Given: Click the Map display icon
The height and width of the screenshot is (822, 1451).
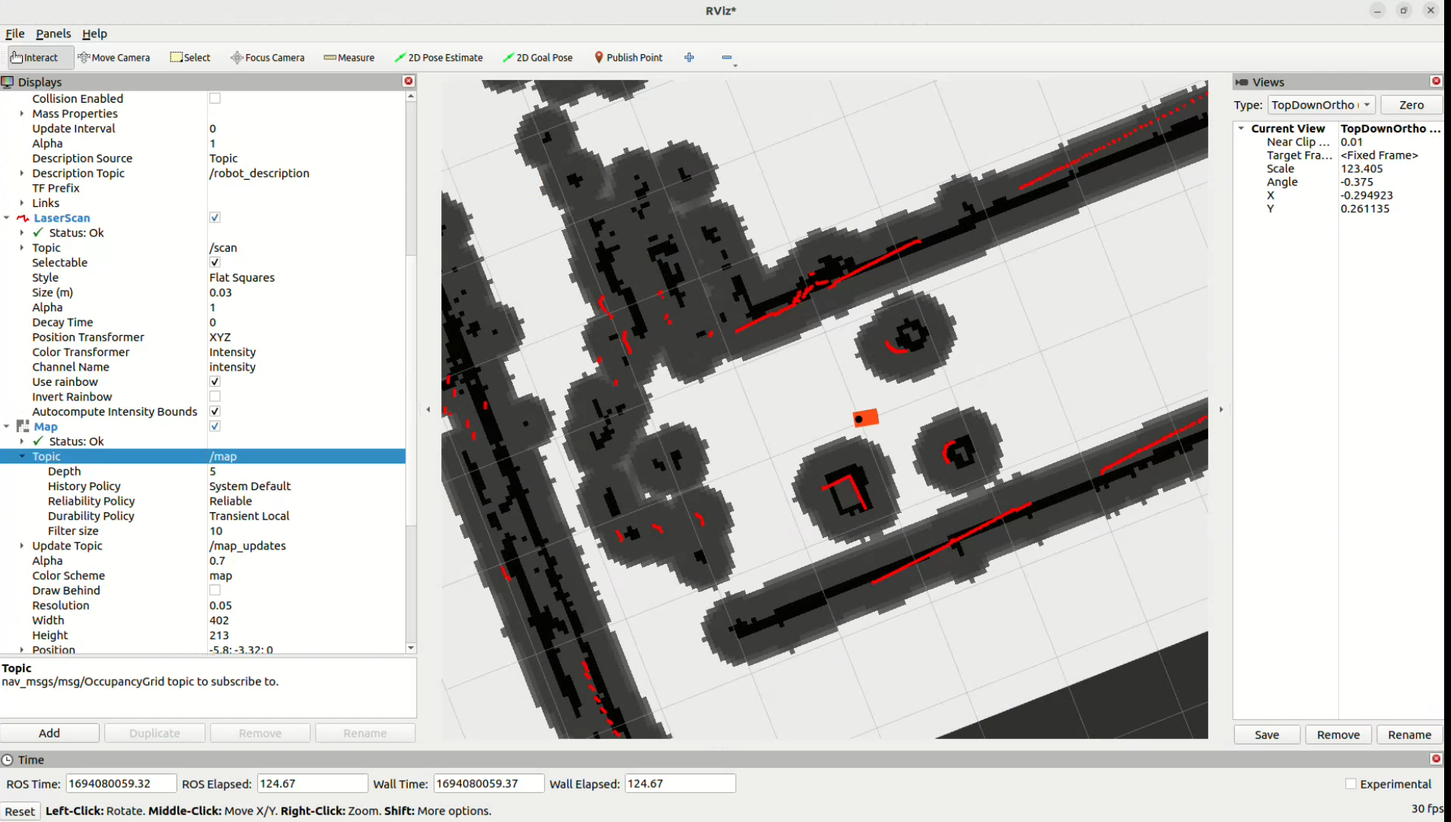Looking at the screenshot, I should tap(23, 426).
